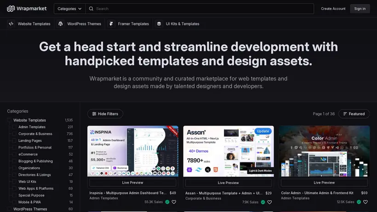
Task: Click the Website Templates code icon
Action: click(11, 24)
